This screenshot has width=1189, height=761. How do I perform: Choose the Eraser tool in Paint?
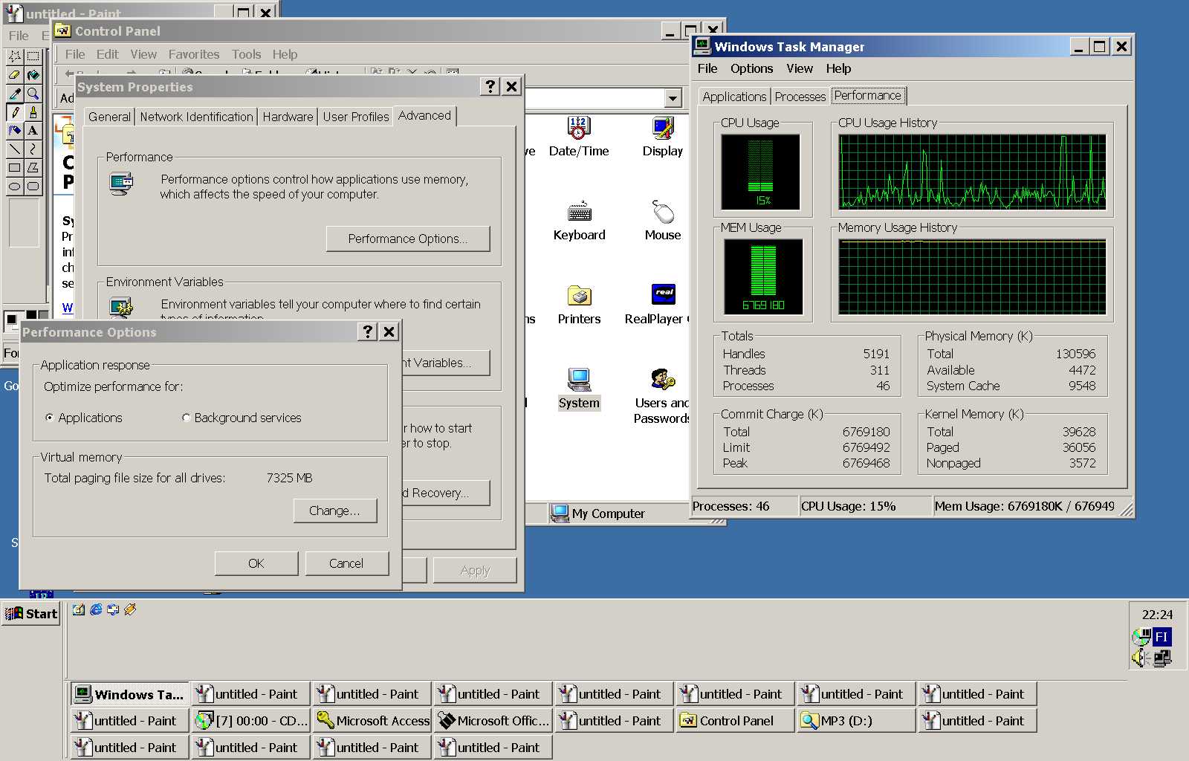coord(14,75)
